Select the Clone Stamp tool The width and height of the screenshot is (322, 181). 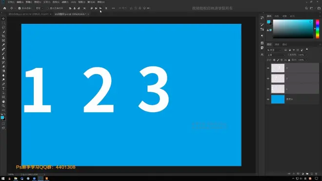3,58
